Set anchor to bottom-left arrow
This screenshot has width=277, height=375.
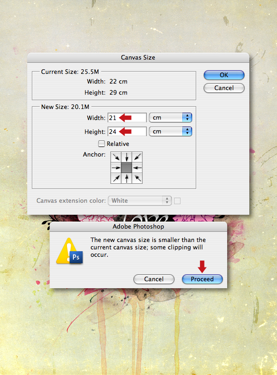click(116, 178)
